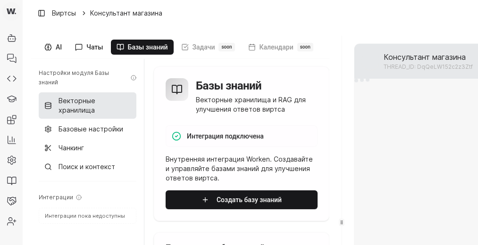
Task: Open the open book icon in left sidebar
Action: pyautogui.click(x=12, y=181)
